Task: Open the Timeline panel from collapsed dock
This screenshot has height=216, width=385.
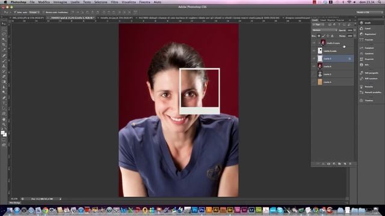Action: (x=369, y=100)
